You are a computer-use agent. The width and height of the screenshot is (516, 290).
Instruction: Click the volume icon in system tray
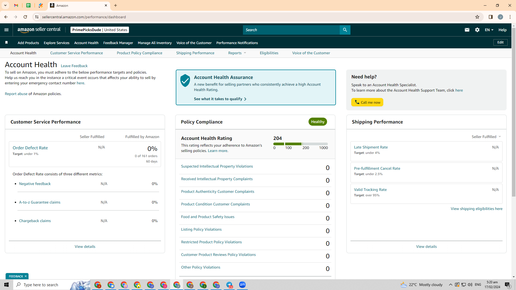point(470,285)
